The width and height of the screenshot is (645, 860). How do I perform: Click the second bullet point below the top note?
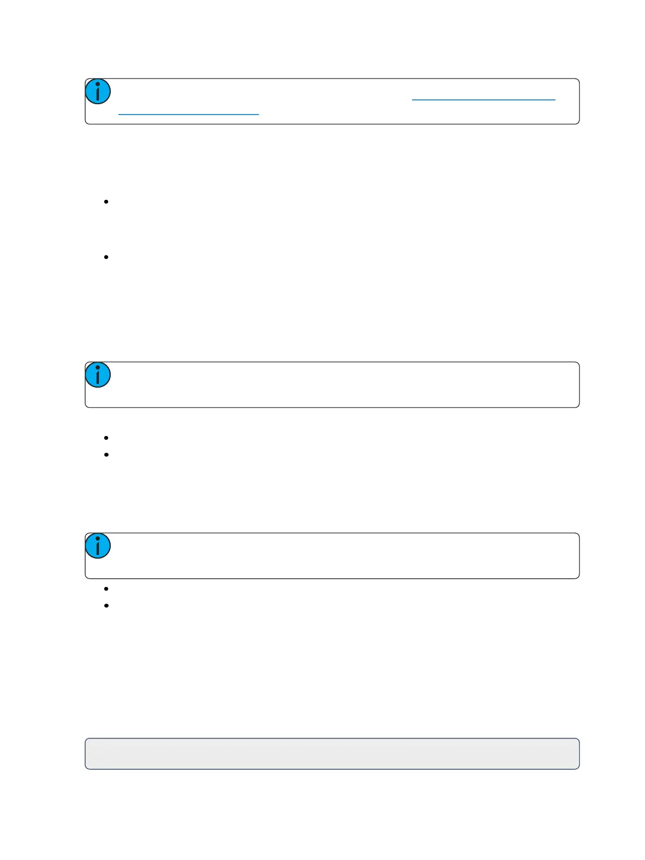pyautogui.click(x=106, y=257)
